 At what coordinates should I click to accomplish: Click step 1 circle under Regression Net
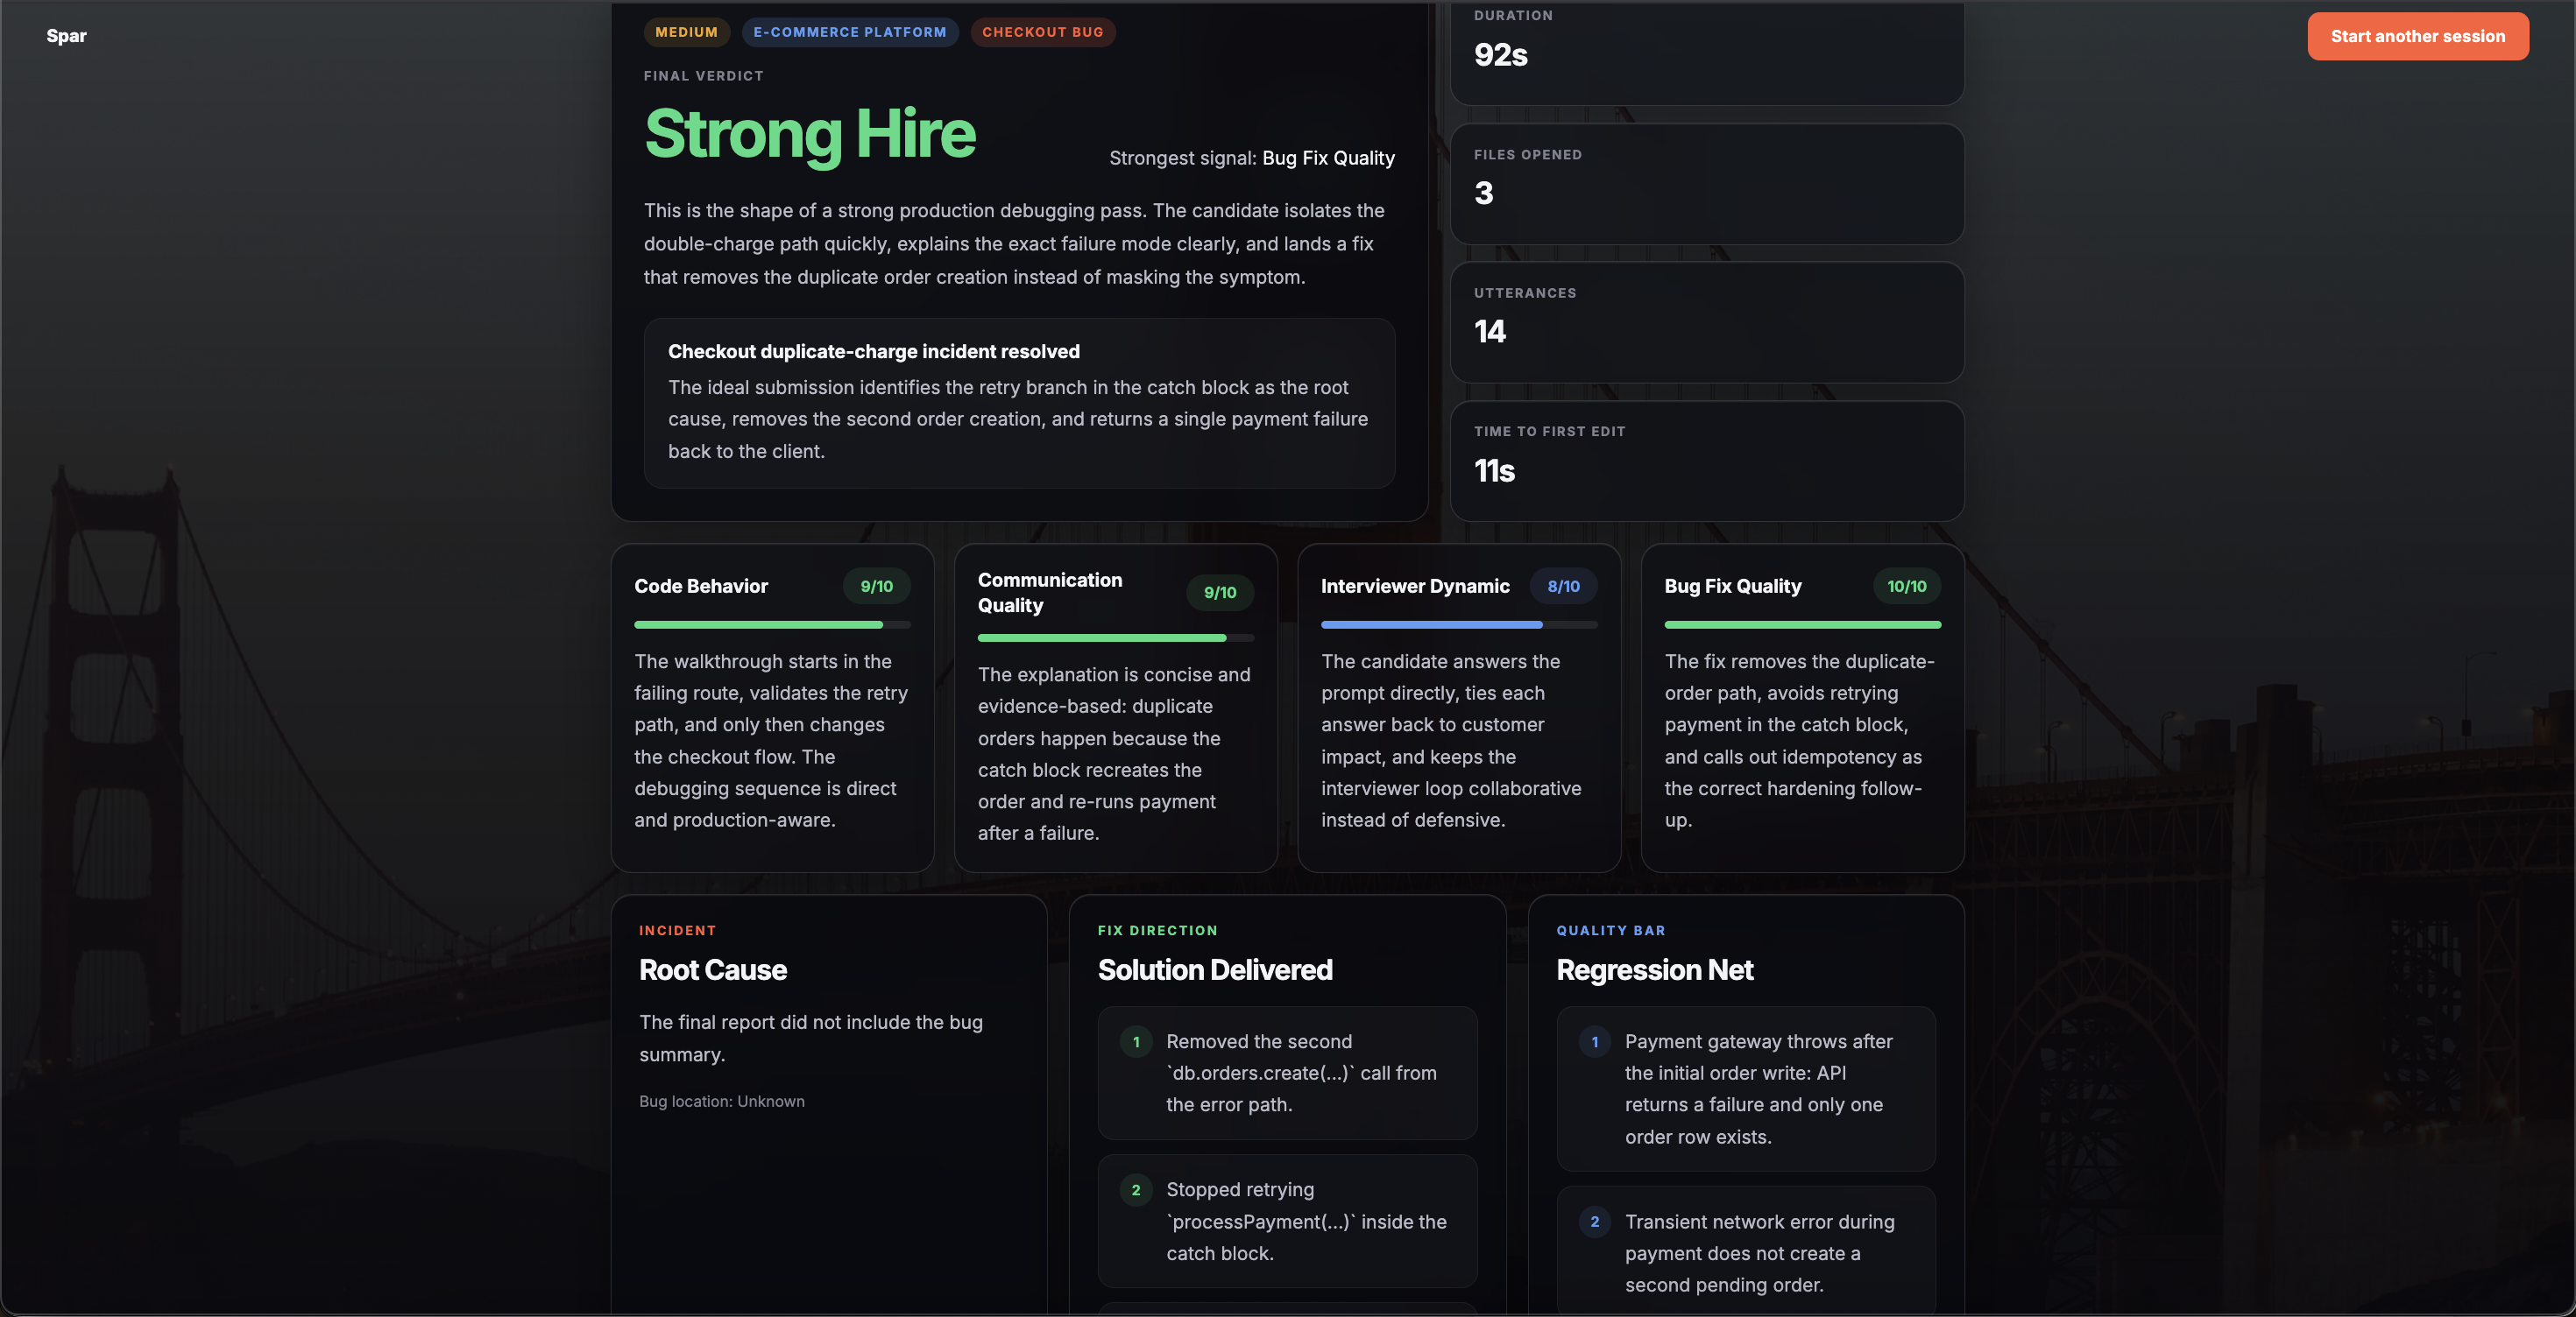[1594, 1042]
